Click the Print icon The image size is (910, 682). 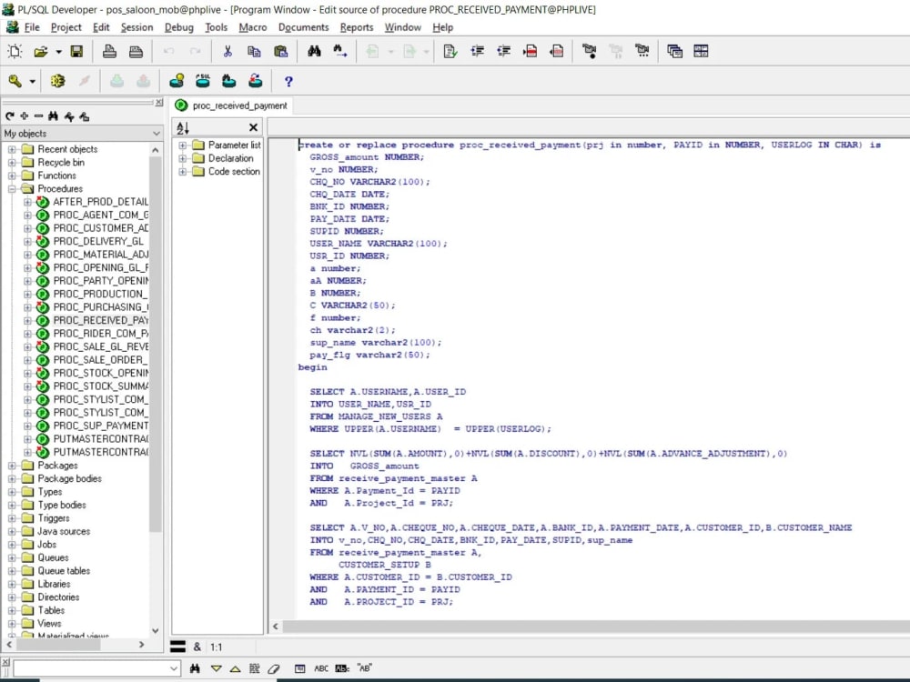(x=109, y=52)
